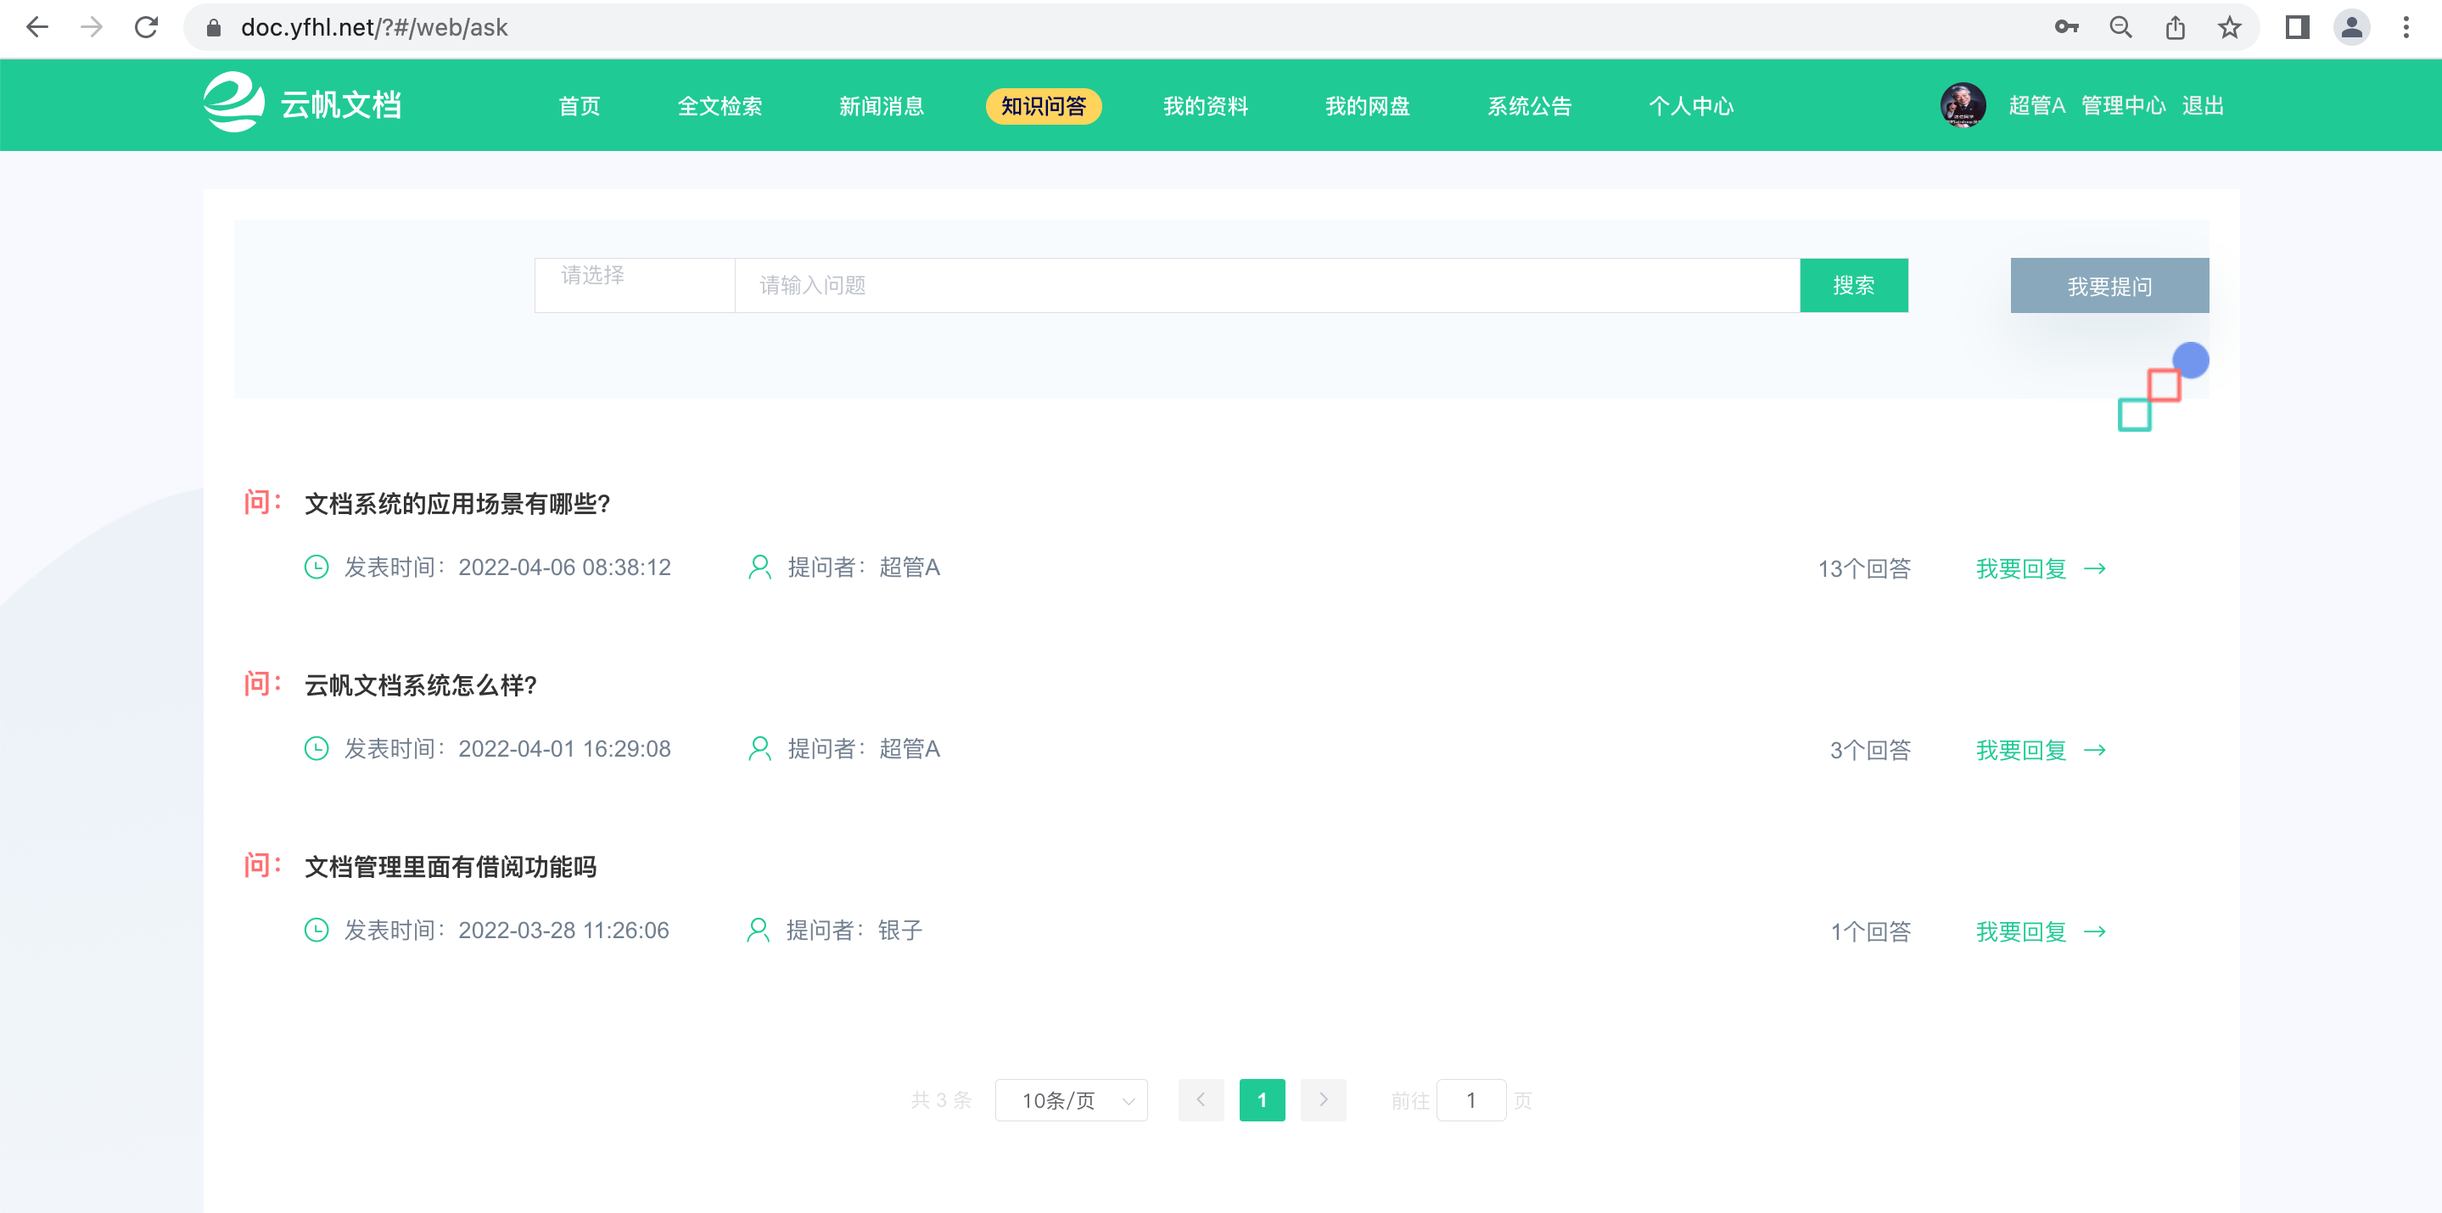The width and height of the screenshot is (2442, 1213).
Task: Click the 1个回答 count
Action: coord(1869,931)
